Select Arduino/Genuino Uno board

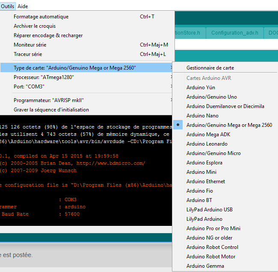[225, 97]
